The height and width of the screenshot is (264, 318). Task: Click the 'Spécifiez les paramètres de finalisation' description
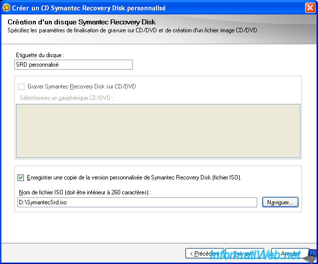pyautogui.click(x=133, y=30)
